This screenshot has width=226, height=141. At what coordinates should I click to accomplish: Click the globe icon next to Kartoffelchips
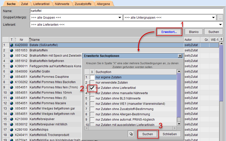click(12, 130)
